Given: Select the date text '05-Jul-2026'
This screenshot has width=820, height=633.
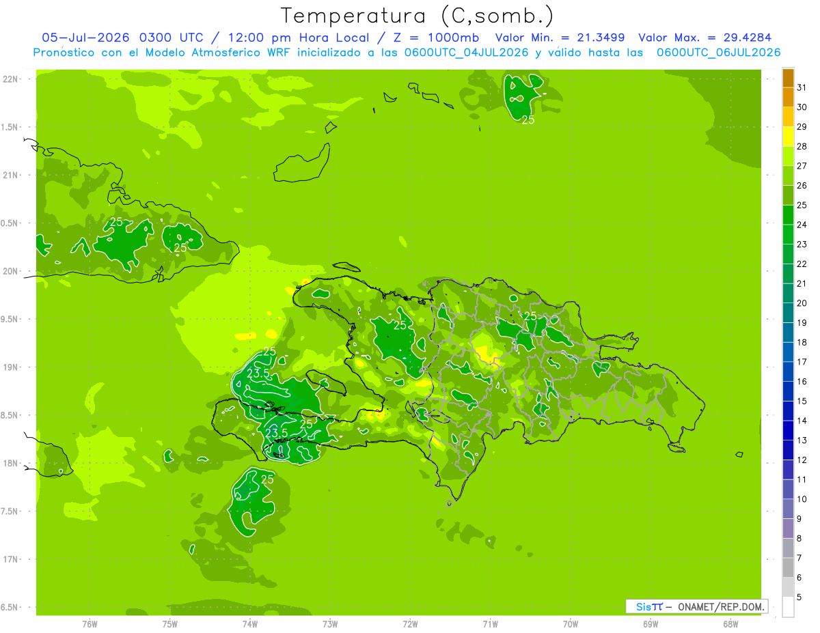Looking at the screenshot, I should pos(87,38).
